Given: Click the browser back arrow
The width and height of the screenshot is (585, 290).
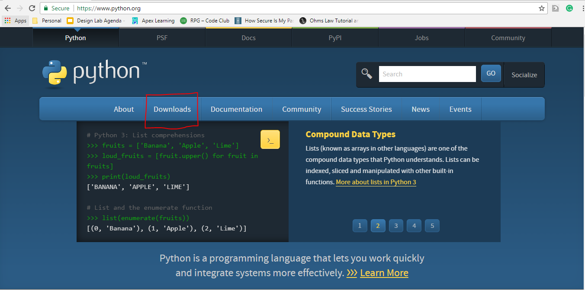Looking at the screenshot, I should 8,8.
